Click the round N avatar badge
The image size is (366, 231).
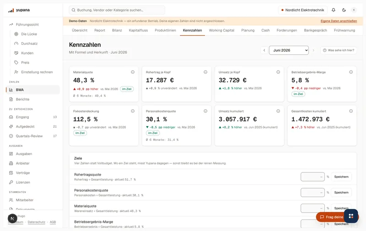coord(12,219)
